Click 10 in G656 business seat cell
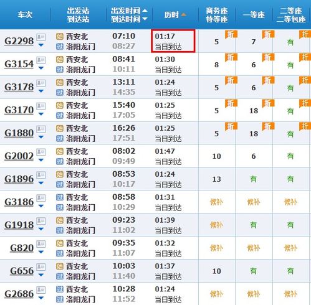This screenshot has height=305, width=311. click(x=216, y=271)
